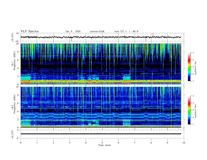Click the time axis tick label "2"

coord(53,143)
